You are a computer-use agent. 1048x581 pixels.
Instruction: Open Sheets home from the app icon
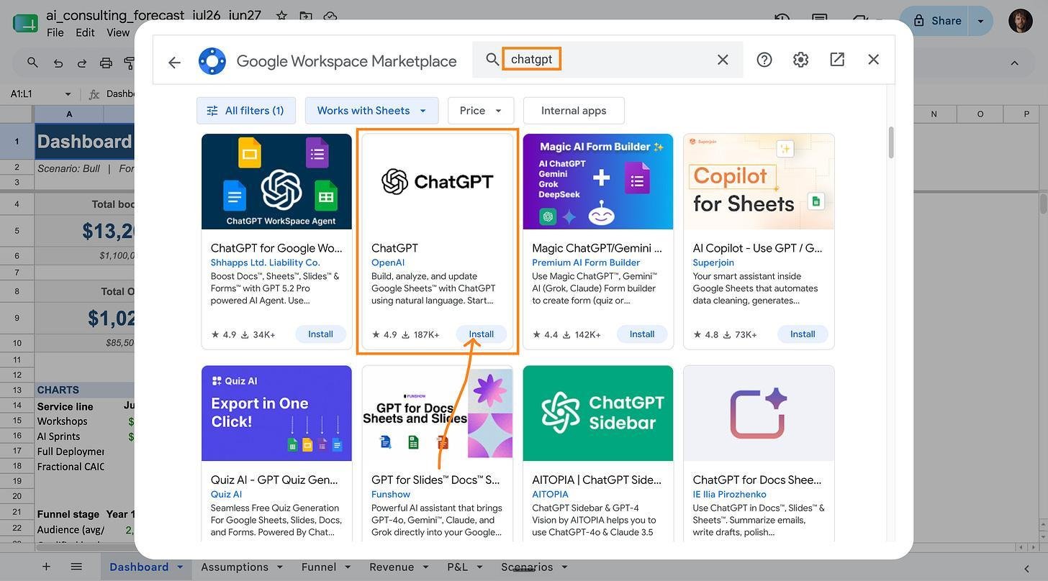point(25,23)
